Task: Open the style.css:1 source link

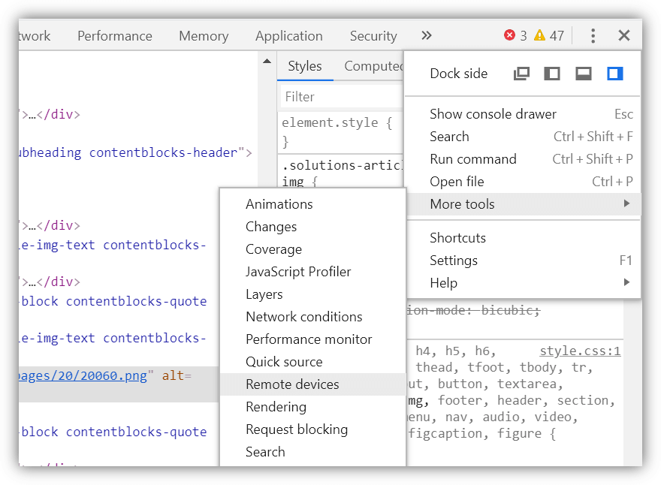Action: tap(580, 351)
